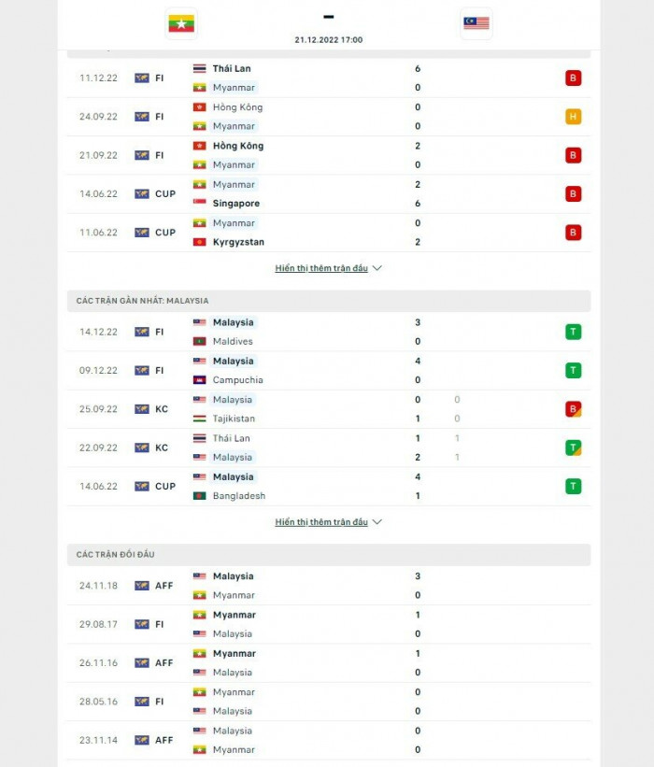
Task: Click the Bangladesh flag icon
Action: tap(199, 496)
